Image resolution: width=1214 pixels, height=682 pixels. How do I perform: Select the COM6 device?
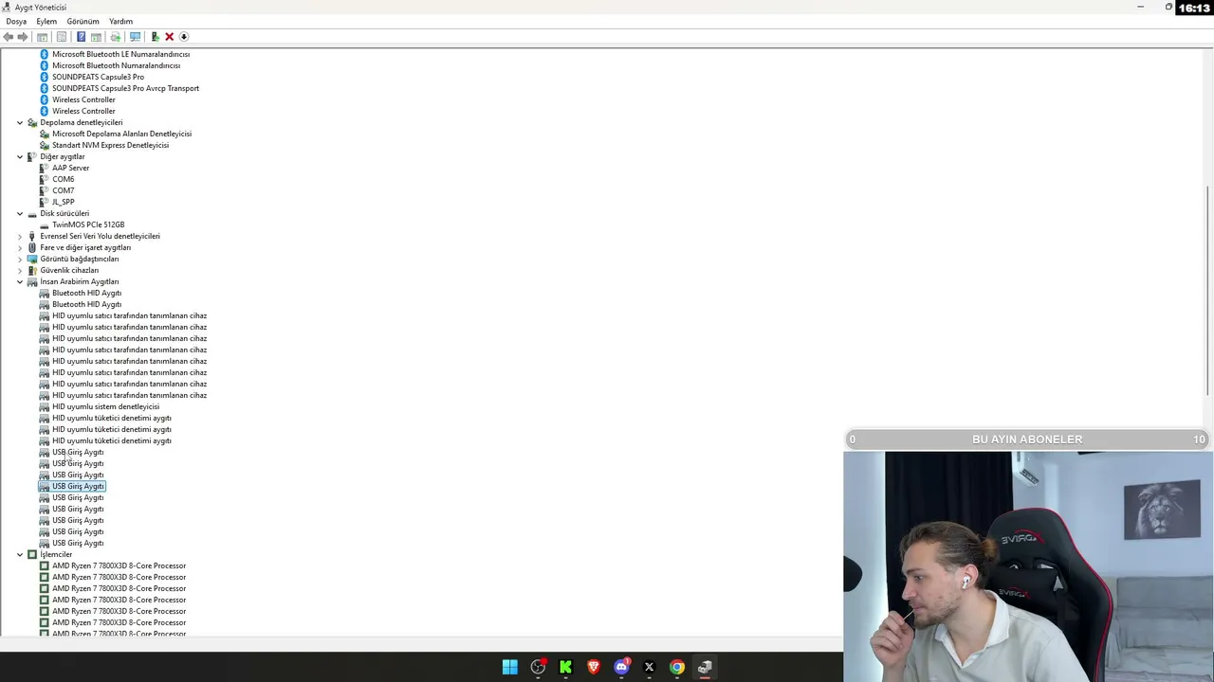[63, 179]
